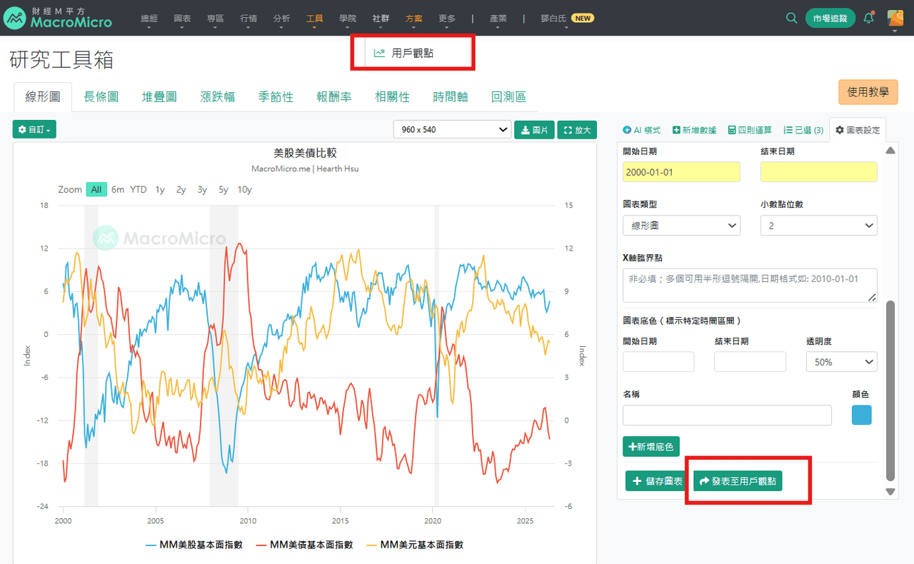Select the 6m zoom range
The image size is (914, 564).
point(118,189)
